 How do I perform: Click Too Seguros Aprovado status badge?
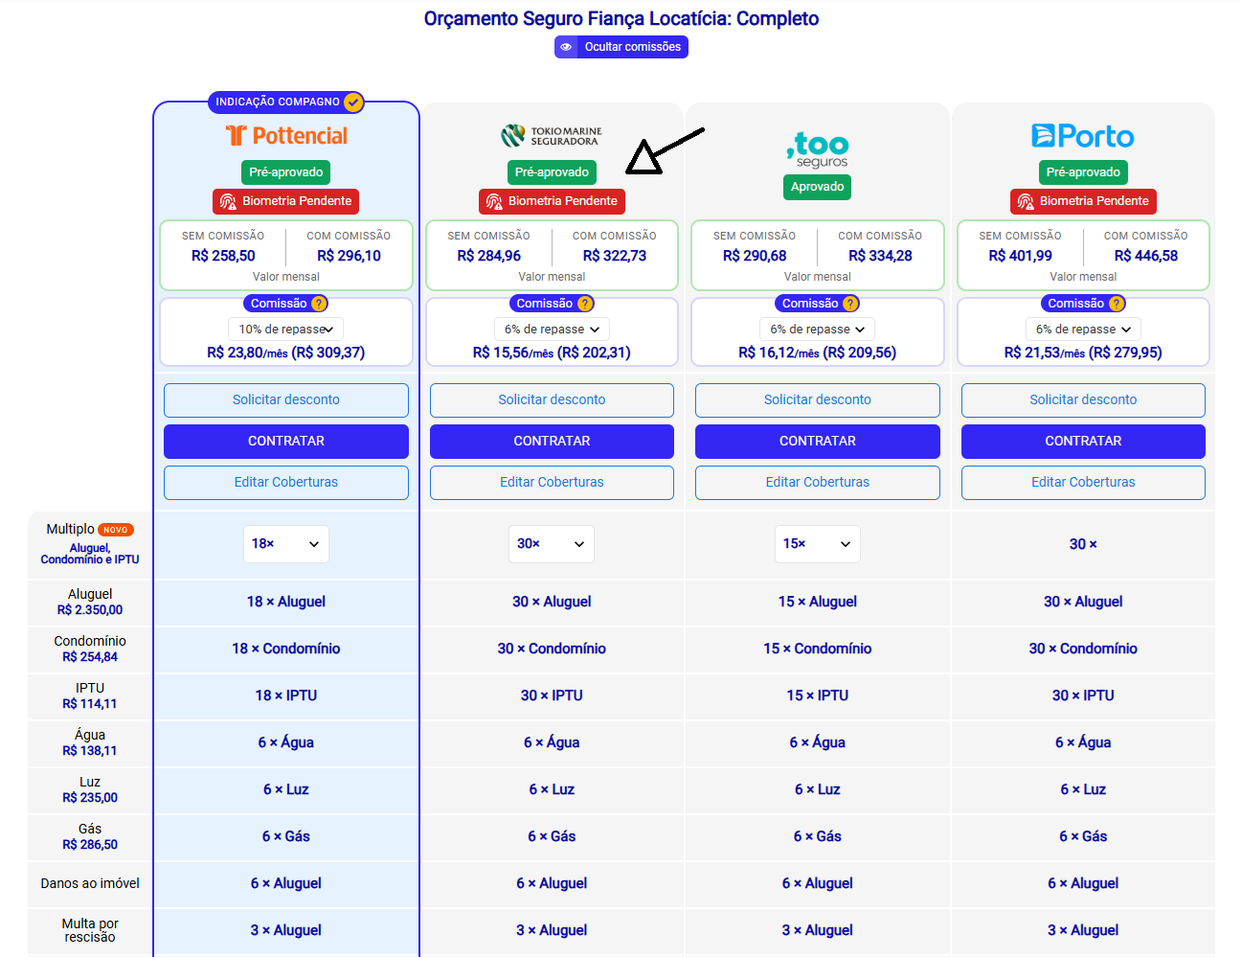[x=818, y=187]
